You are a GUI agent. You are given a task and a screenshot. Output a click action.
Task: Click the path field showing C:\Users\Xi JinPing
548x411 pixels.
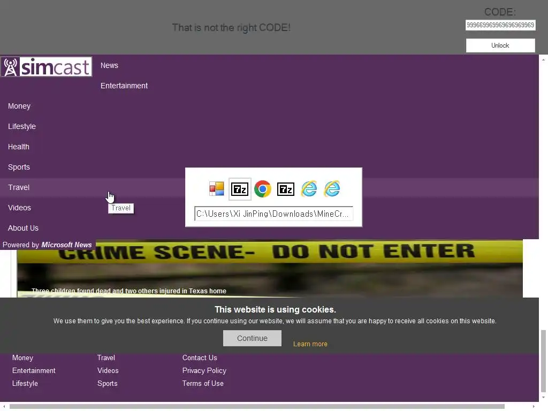(x=273, y=214)
